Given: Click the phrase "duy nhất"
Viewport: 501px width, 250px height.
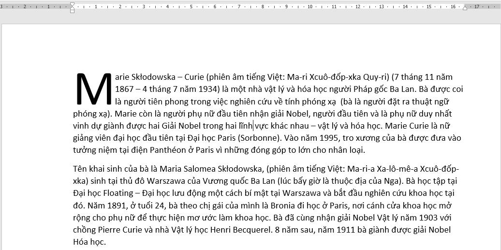Looking at the screenshot, I should click(436, 114).
